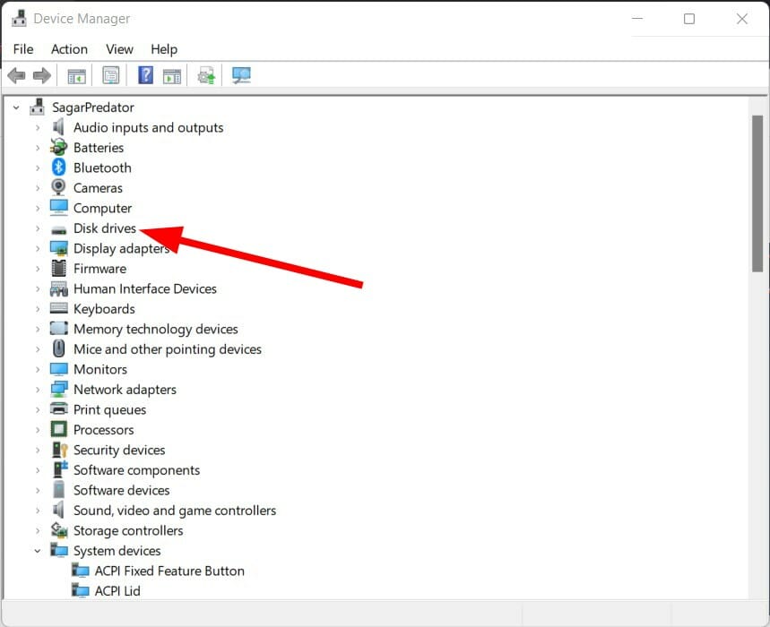Click the Disk drives icon
The height and width of the screenshot is (627, 770).
pyautogui.click(x=58, y=229)
